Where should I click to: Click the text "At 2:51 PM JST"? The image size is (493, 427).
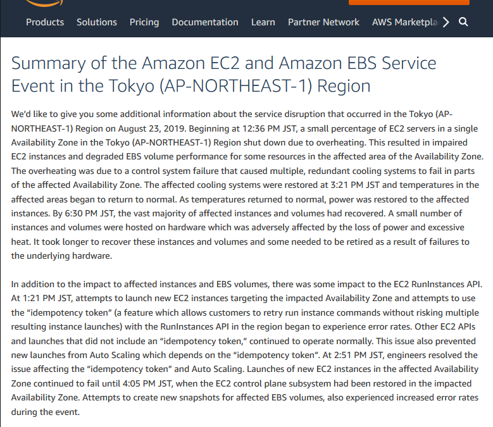pos(353,355)
